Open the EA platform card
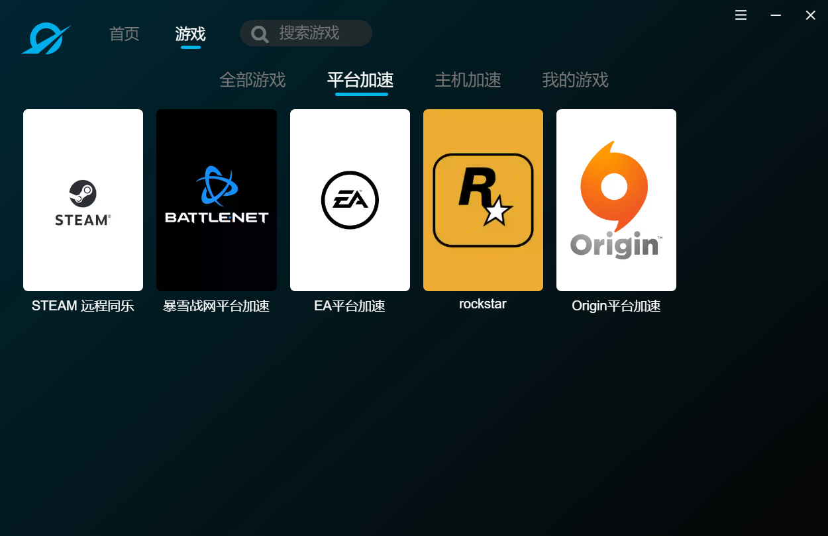This screenshot has width=828, height=536. point(350,200)
